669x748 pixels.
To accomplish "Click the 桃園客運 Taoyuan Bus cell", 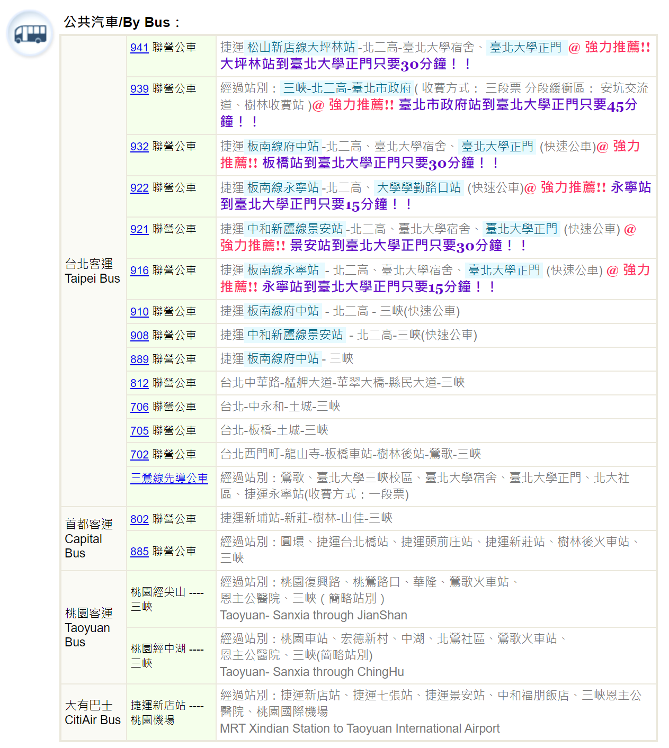I will coord(93,627).
